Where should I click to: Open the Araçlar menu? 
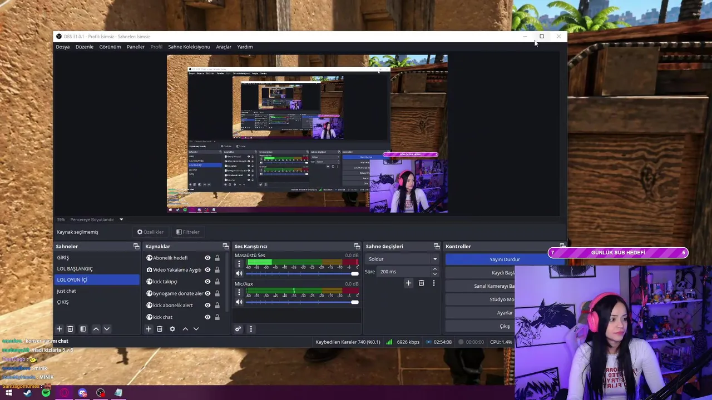click(224, 47)
